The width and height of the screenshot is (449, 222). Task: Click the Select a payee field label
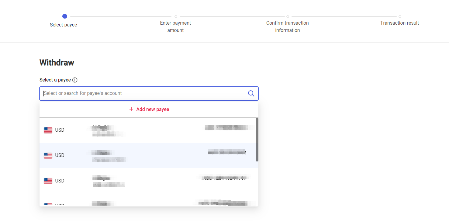coord(55,80)
